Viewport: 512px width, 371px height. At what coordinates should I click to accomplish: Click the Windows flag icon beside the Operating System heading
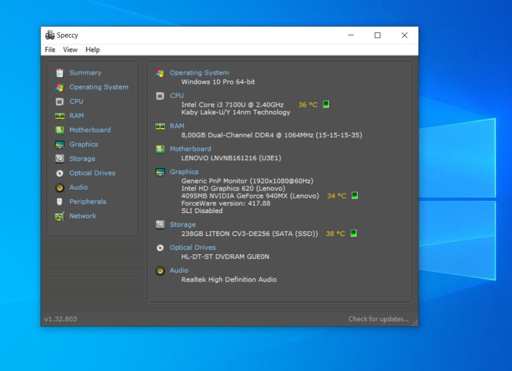click(x=160, y=73)
